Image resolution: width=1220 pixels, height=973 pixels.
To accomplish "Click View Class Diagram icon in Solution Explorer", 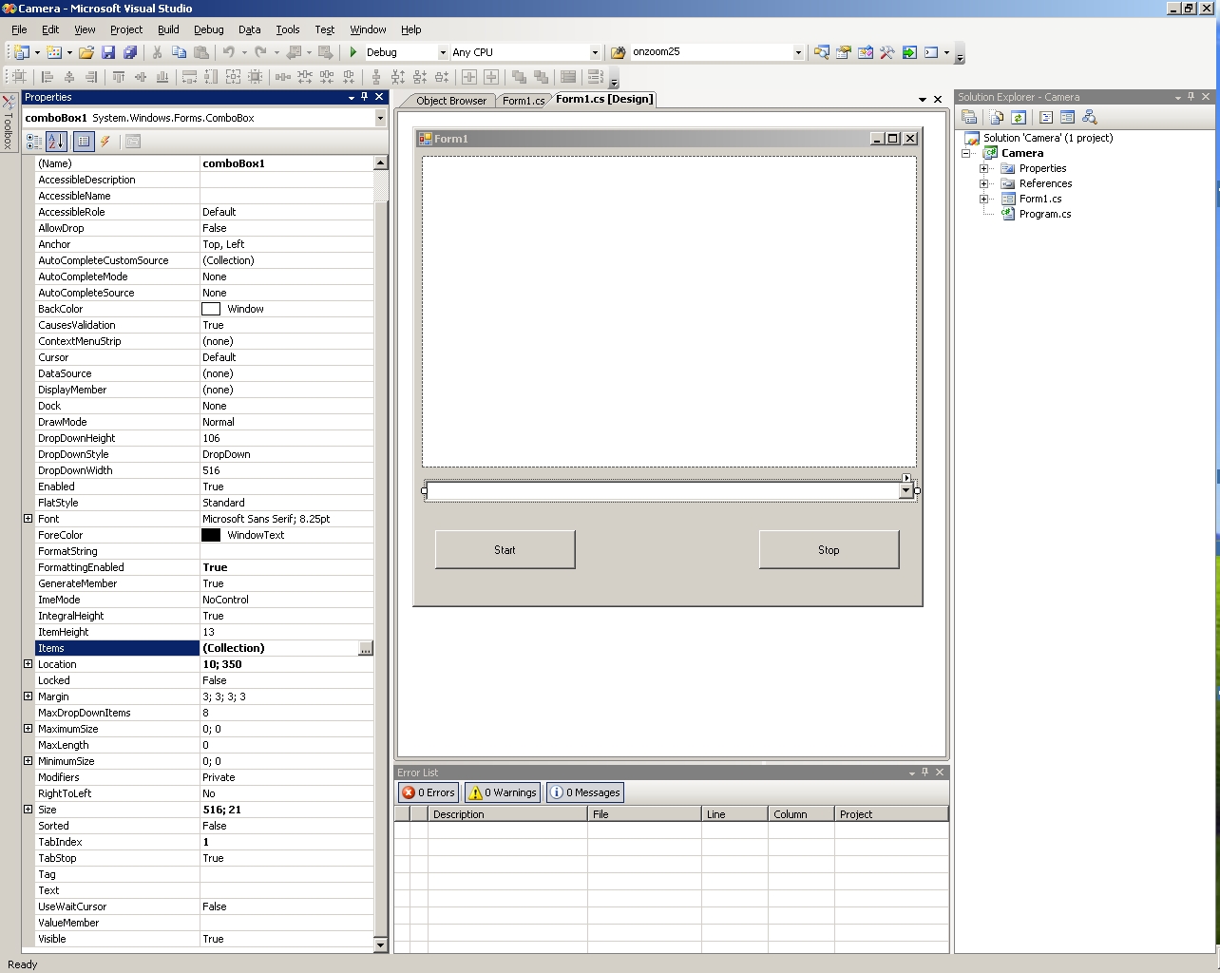I will [x=1089, y=117].
